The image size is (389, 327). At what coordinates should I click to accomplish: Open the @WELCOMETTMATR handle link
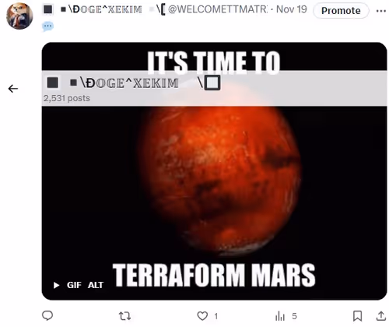click(217, 9)
